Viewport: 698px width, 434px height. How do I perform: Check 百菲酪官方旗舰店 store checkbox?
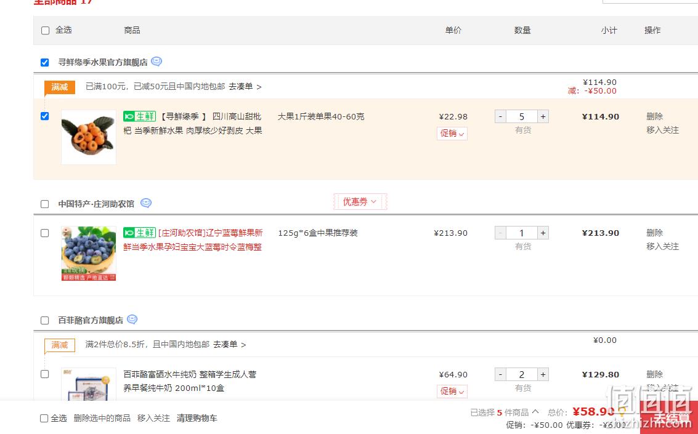(x=44, y=321)
